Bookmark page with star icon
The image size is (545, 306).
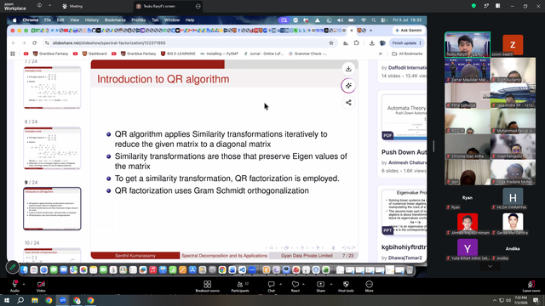[331, 43]
